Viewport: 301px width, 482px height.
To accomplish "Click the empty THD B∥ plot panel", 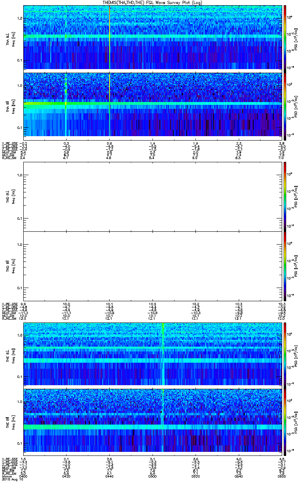I will (x=152, y=266).
